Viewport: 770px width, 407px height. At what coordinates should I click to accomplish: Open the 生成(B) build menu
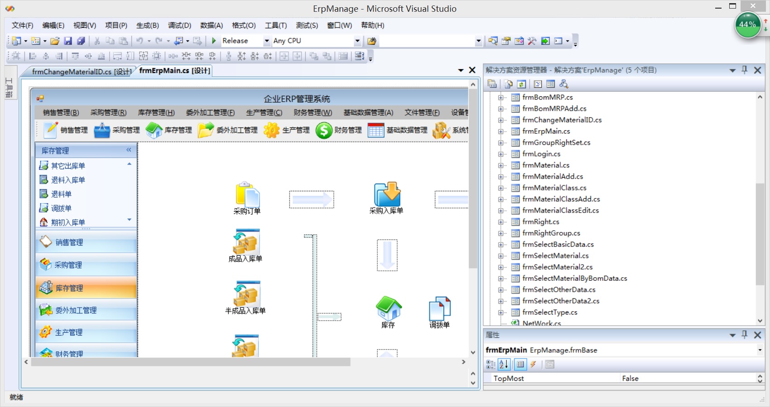tap(147, 25)
